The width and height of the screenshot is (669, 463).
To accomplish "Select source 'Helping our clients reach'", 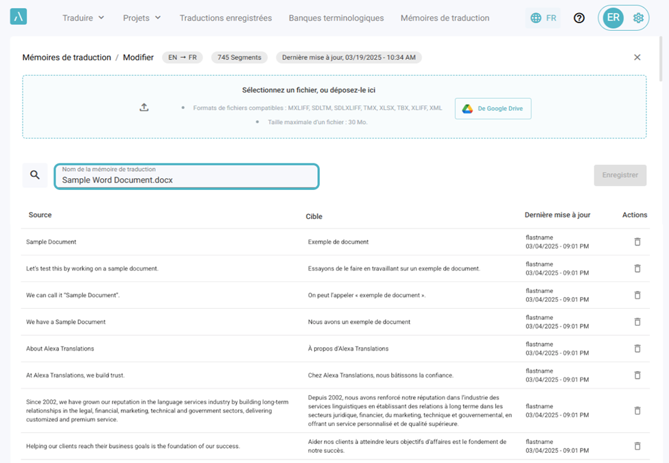I will click(x=133, y=446).
